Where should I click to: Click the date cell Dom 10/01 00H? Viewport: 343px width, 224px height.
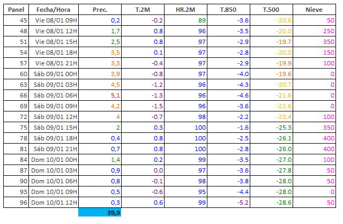[54, 160]
